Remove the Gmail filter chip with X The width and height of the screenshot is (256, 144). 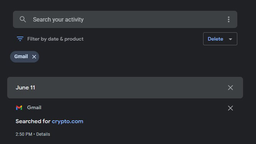tap(34, 57)
